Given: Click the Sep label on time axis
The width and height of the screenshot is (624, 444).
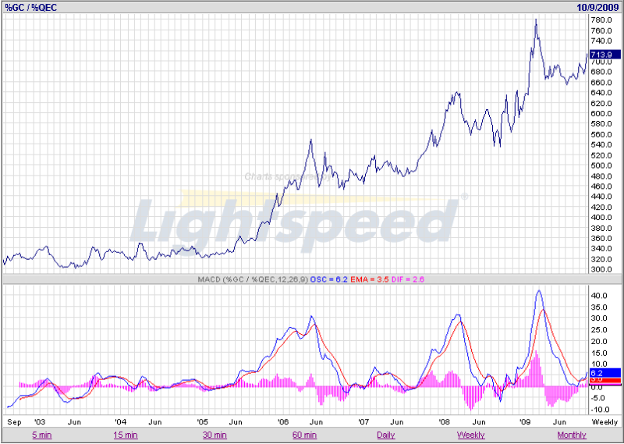Looking at the screenshot, I should 14,422.
